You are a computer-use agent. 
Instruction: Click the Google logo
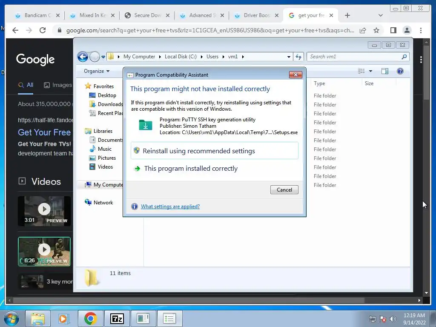tap(35, 59)
